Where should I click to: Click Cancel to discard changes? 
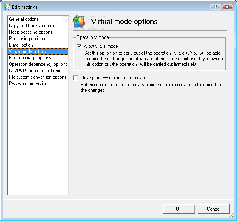tap(214, 209)
